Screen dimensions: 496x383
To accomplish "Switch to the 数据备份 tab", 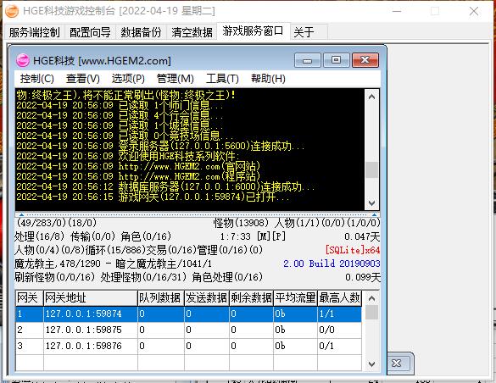I will tap(141, 32).
